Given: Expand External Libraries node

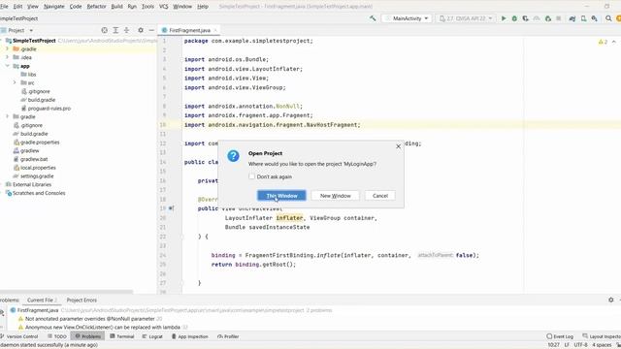Looking at the screenshot, I should (2, 184).
